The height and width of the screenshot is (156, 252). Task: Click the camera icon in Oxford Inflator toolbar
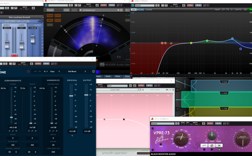(33, 8)
